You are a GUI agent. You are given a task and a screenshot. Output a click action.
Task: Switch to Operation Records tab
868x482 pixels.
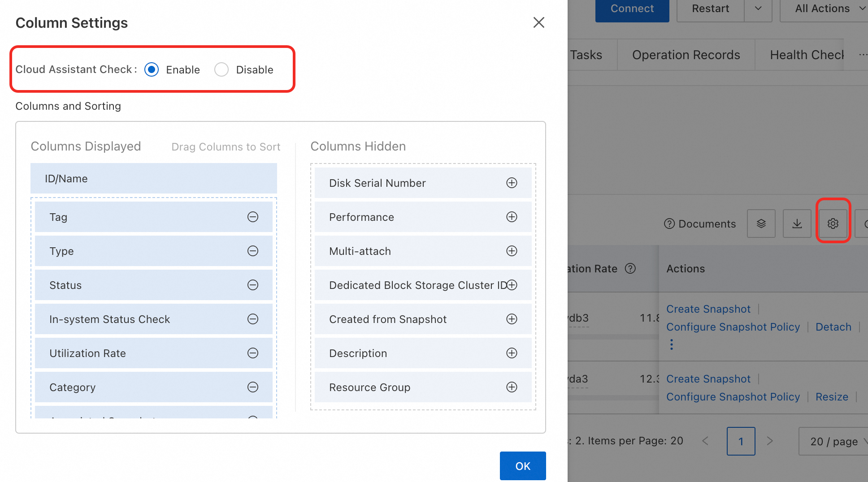pos(686,55)
